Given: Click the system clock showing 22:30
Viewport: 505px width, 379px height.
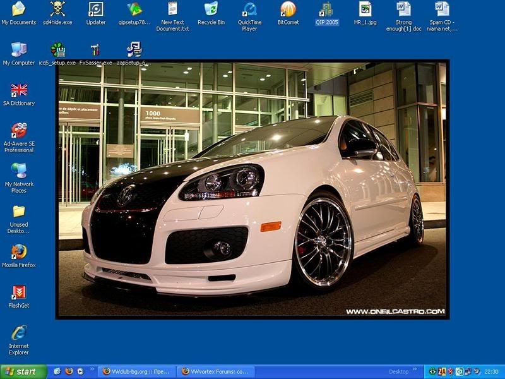Looking at the screenshot, I should tap(491, 371).
